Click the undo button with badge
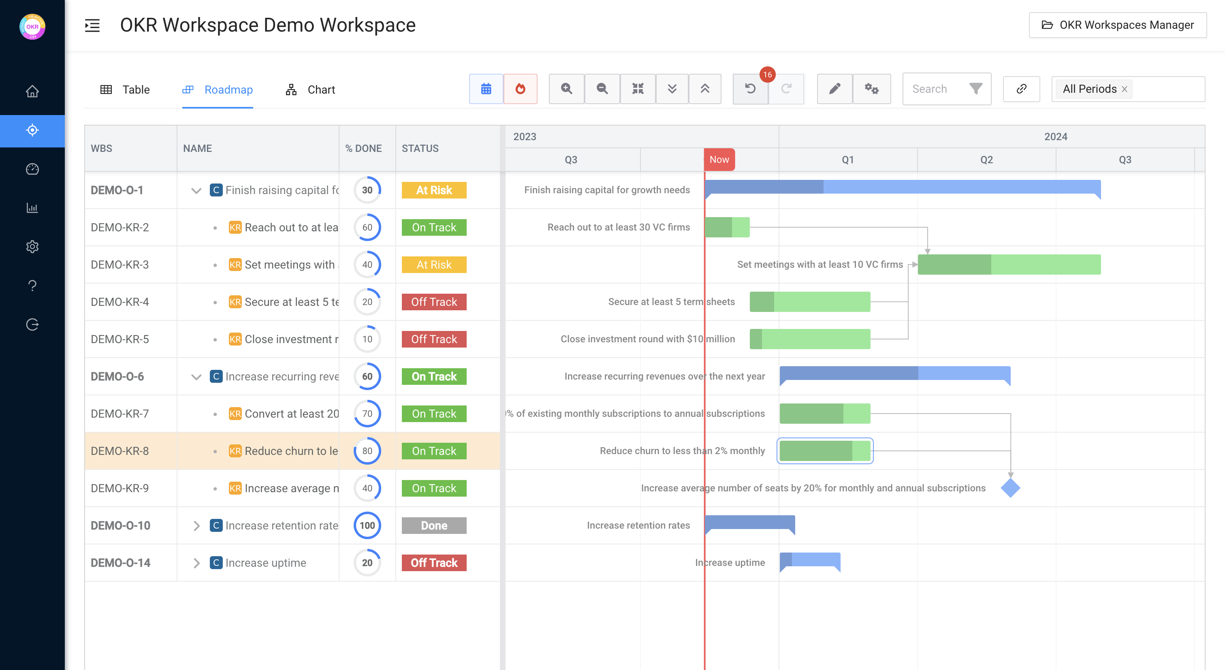Screen dimensions: 1225x670 750,89
